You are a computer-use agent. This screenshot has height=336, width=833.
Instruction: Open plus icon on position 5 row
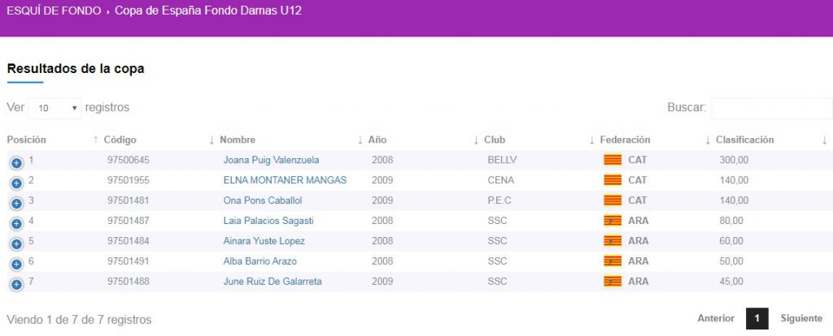tap(16, 243)
